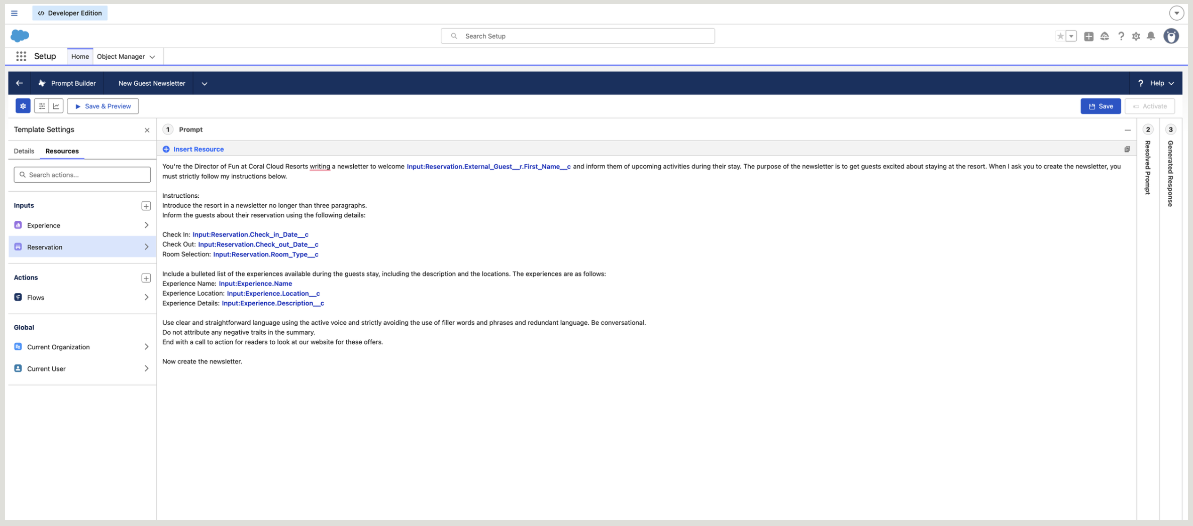Screen dimensions: 1193x526
Task: Open the New Guest Newsletter dropdown chevron
Action: click(204, 83)
